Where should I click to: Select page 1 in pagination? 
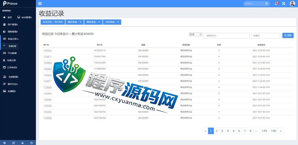point(211,131)
